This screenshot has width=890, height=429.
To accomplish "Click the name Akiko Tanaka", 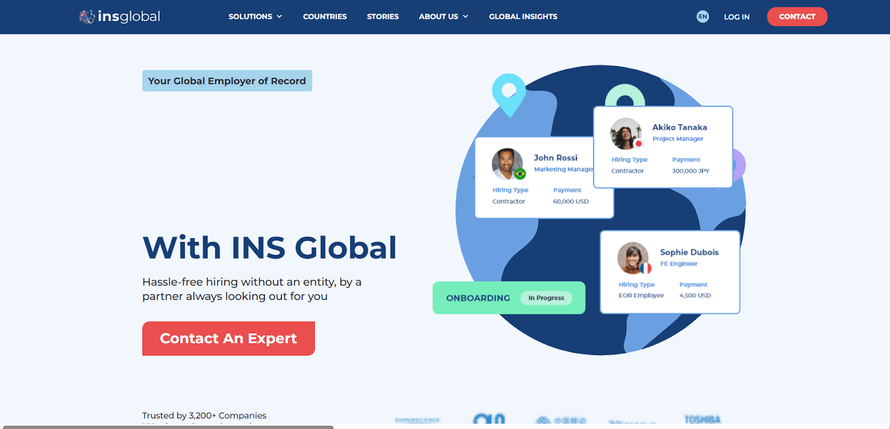I will point(680,127).
